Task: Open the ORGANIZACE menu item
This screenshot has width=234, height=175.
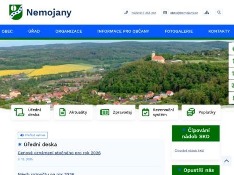Action: coord(69,31)
